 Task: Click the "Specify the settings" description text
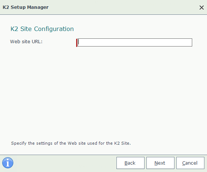click(71, 143)
